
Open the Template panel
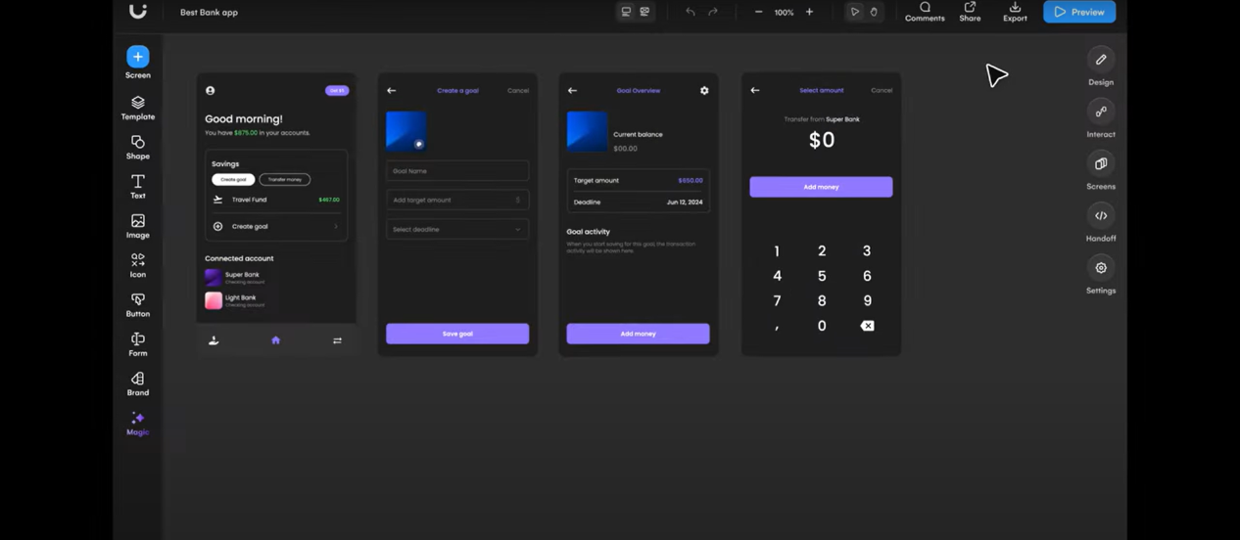pos(138,108)
